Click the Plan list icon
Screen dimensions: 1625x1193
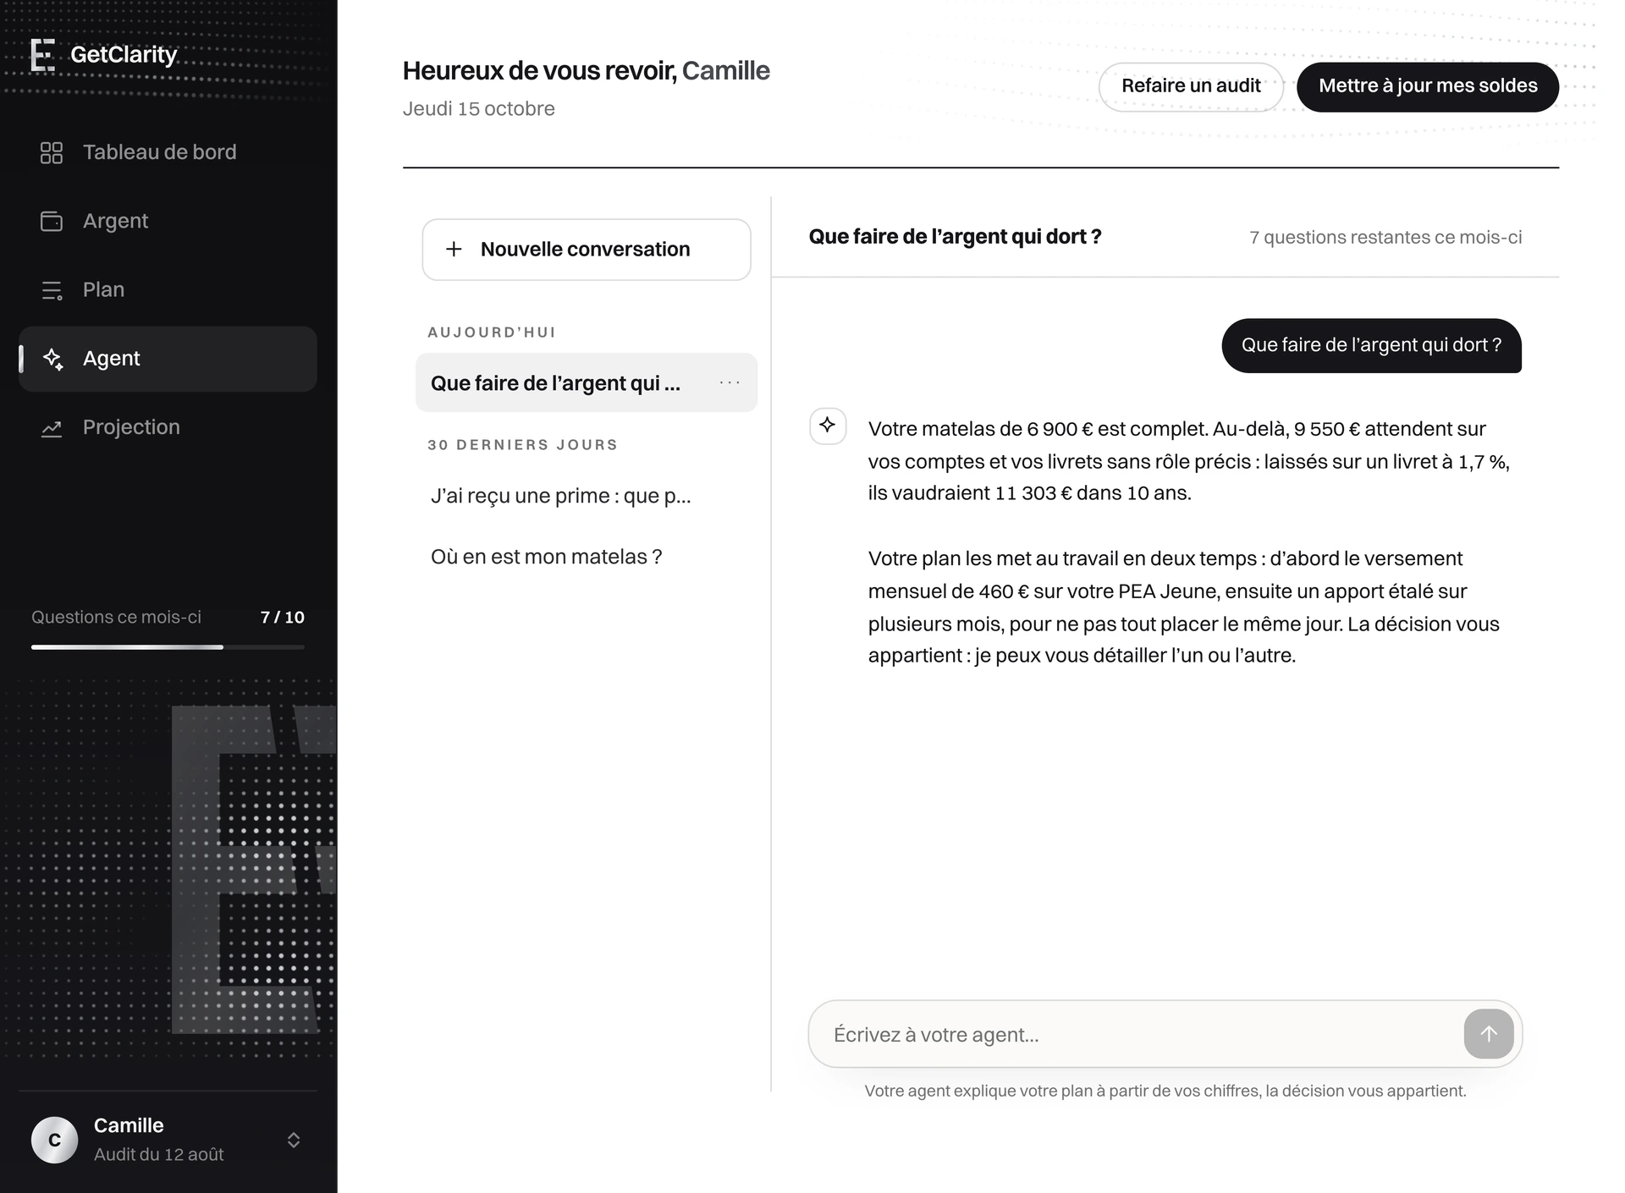pos(52,290)
